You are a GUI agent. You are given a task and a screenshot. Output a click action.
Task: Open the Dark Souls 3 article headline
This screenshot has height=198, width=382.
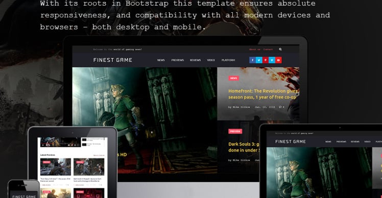point(244,147)
